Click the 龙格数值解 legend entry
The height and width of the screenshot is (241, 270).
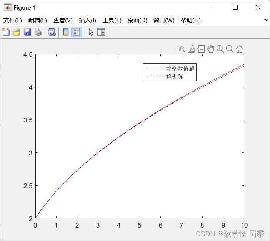(x=170, y=69)
